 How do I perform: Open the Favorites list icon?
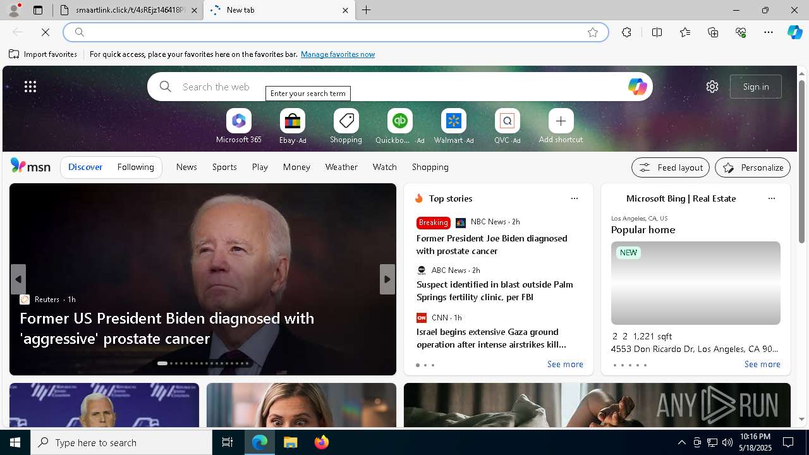coord(685,32)
